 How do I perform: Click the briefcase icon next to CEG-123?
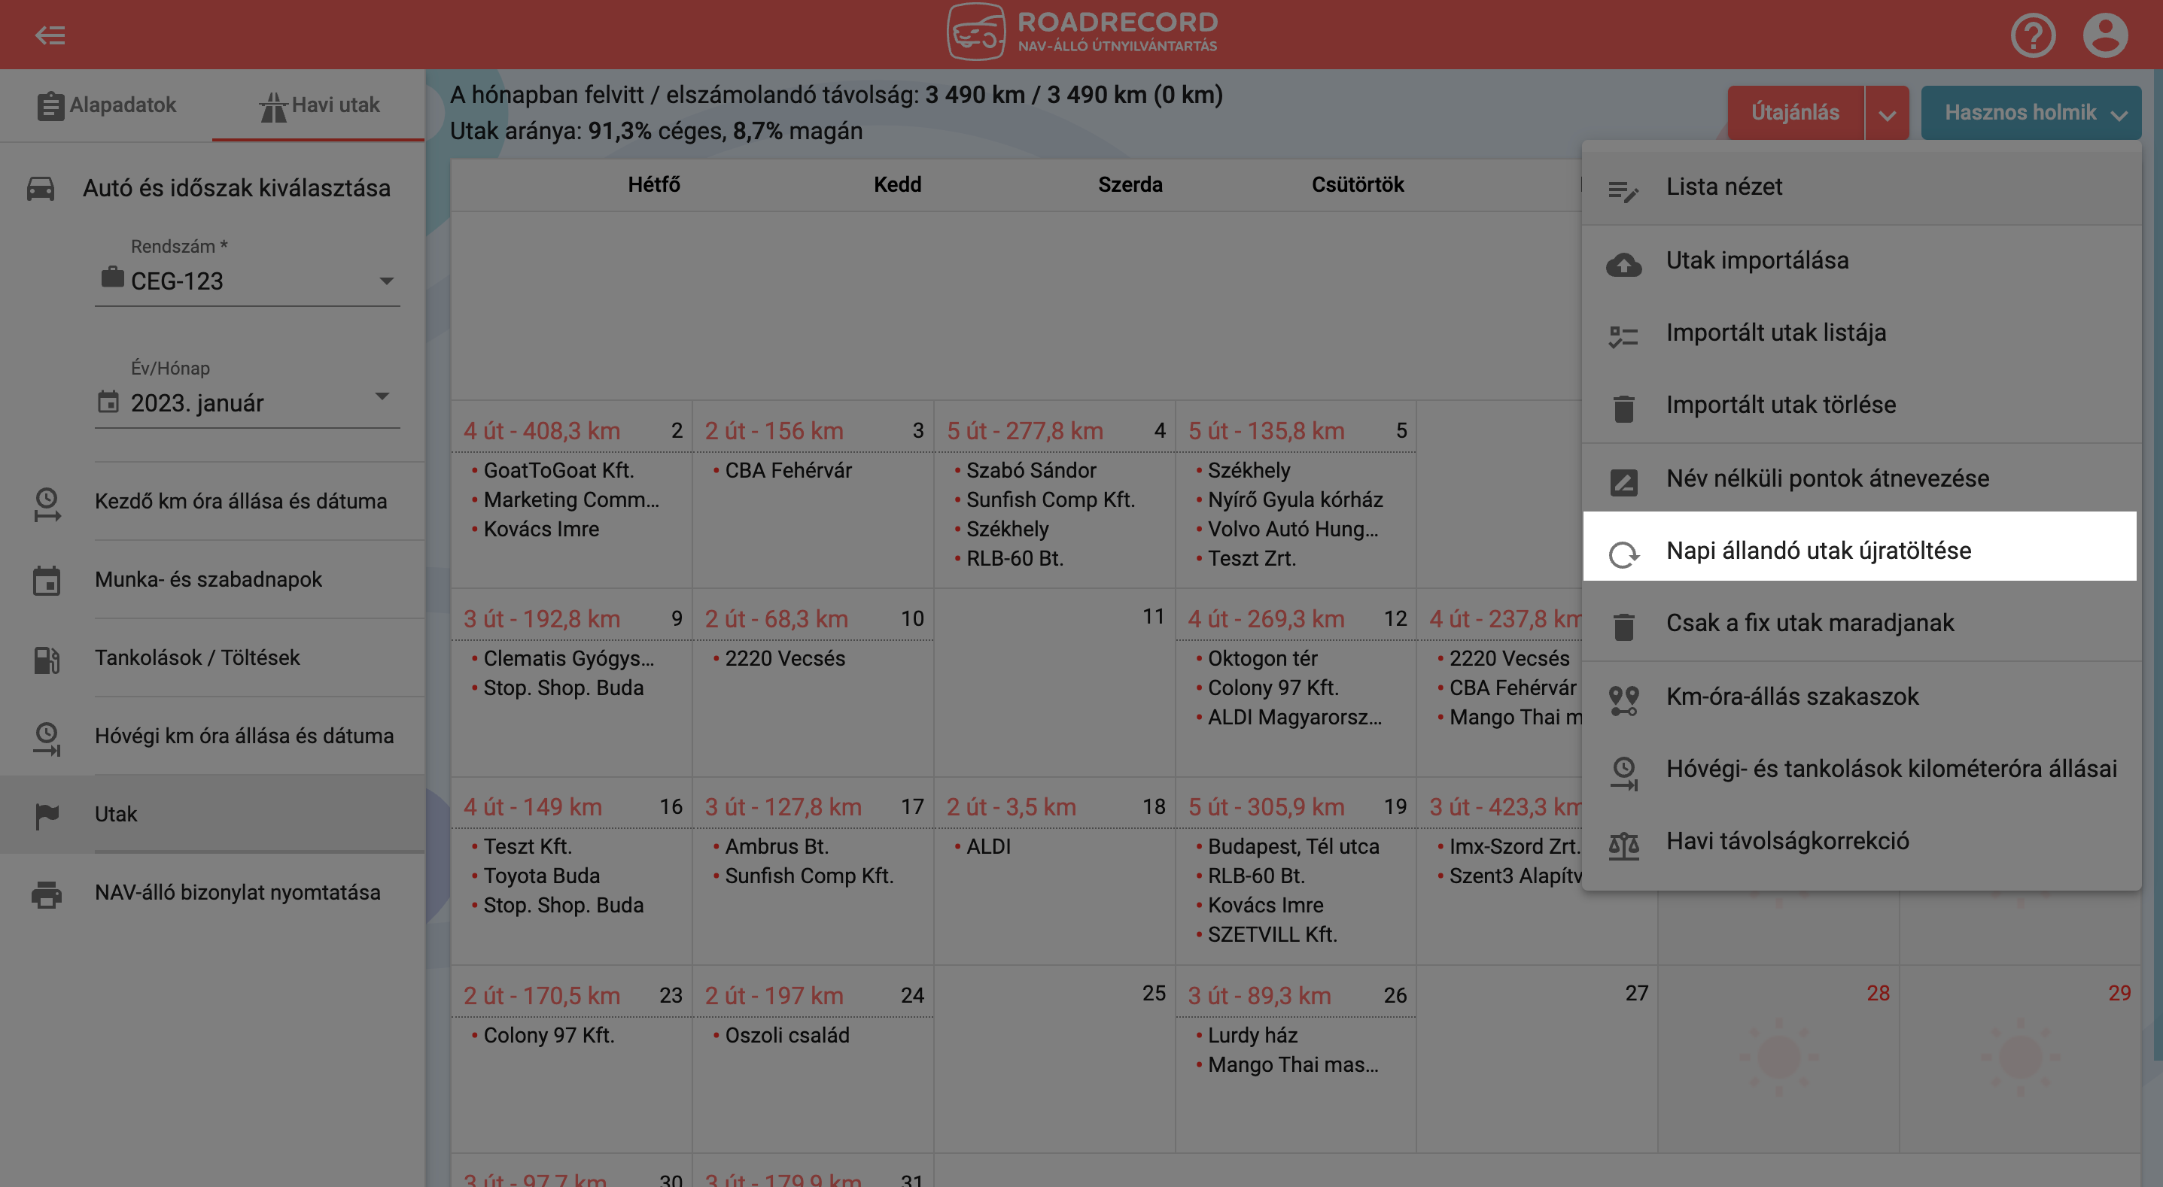113,277
